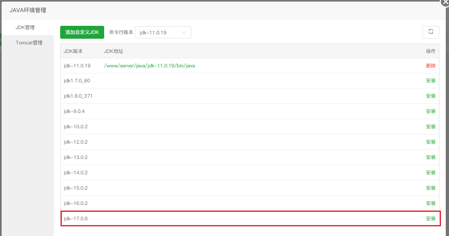Install jdk-14.0.2

pos(430,173)
